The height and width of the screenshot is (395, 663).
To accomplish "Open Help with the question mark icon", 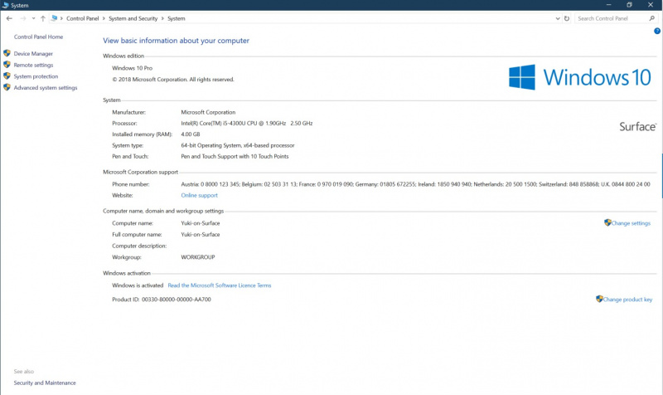I will (657, 31).
